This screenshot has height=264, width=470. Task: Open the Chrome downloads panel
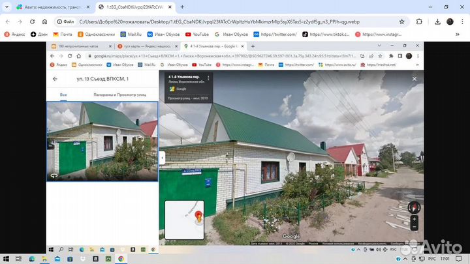[x=437, y=22]
